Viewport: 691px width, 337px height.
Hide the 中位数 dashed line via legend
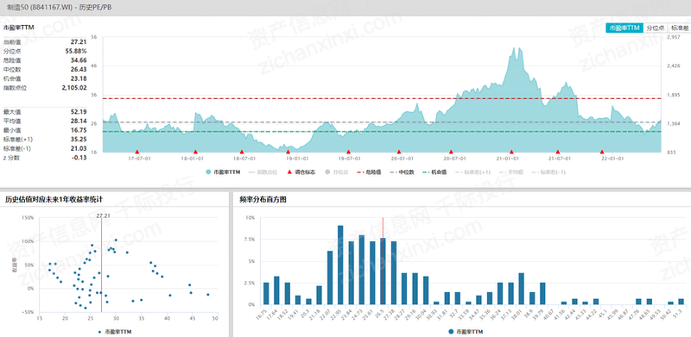point(402,172)
